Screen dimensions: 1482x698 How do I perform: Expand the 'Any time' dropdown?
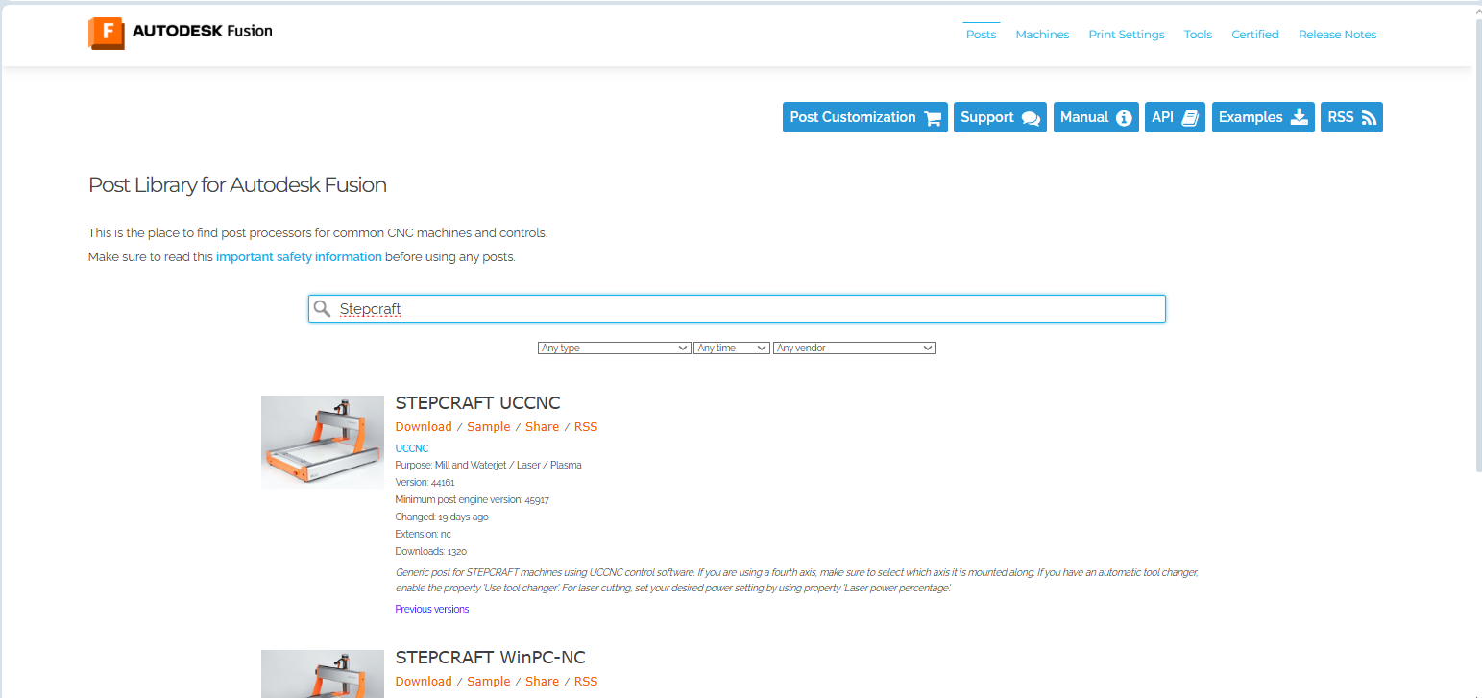click(x=732, y=348)
